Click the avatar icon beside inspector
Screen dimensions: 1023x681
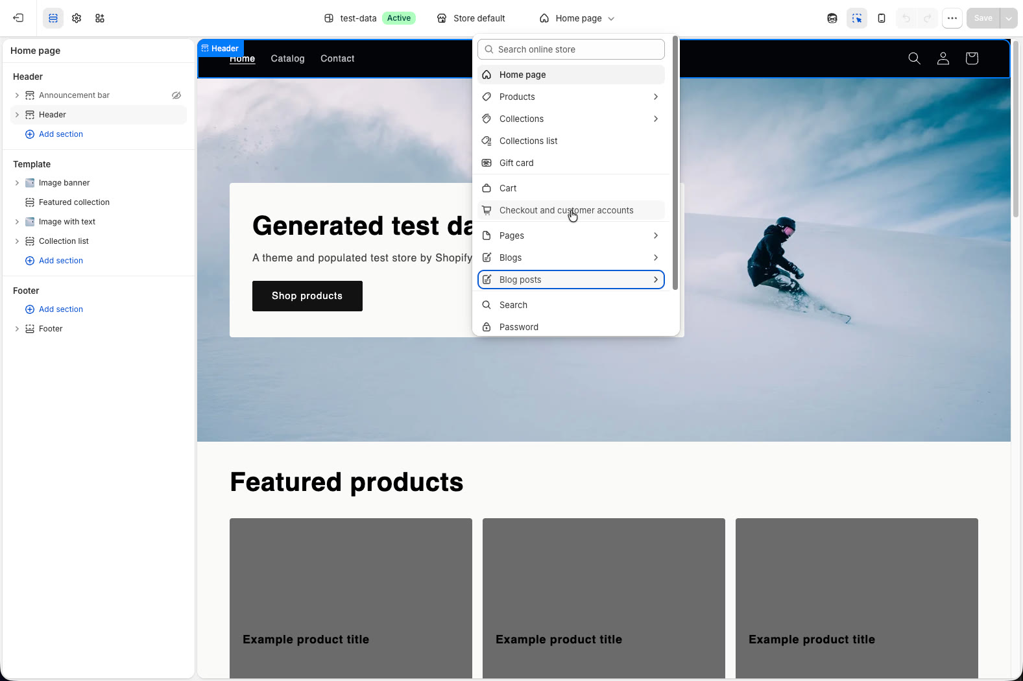(832, 18)
